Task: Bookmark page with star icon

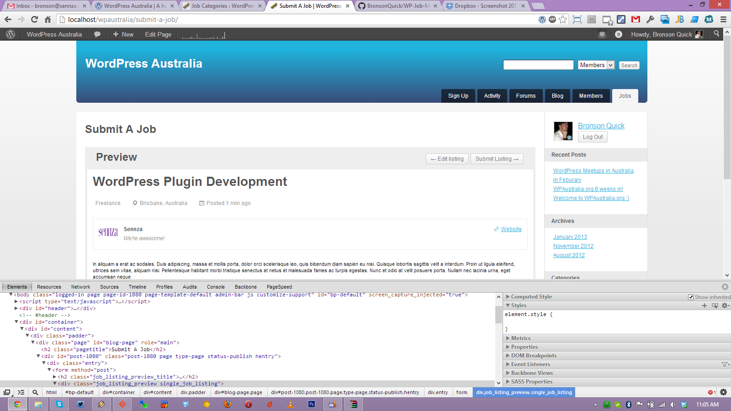Action: 563,19
